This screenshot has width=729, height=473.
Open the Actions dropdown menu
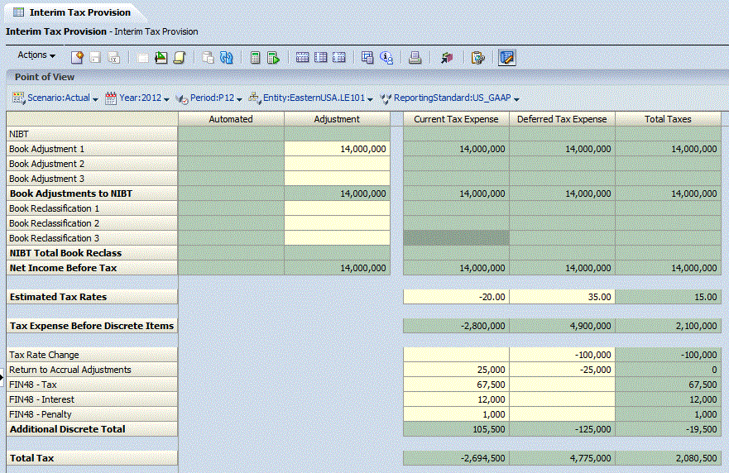point(36,55)
